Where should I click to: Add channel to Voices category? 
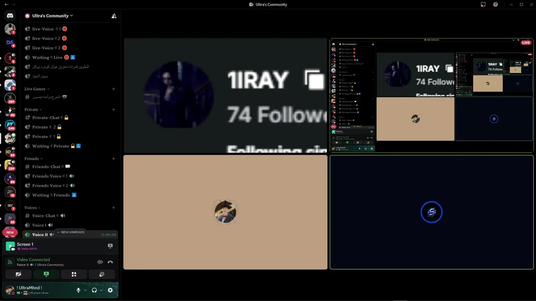pyautogui.click(x=113, y=207)
